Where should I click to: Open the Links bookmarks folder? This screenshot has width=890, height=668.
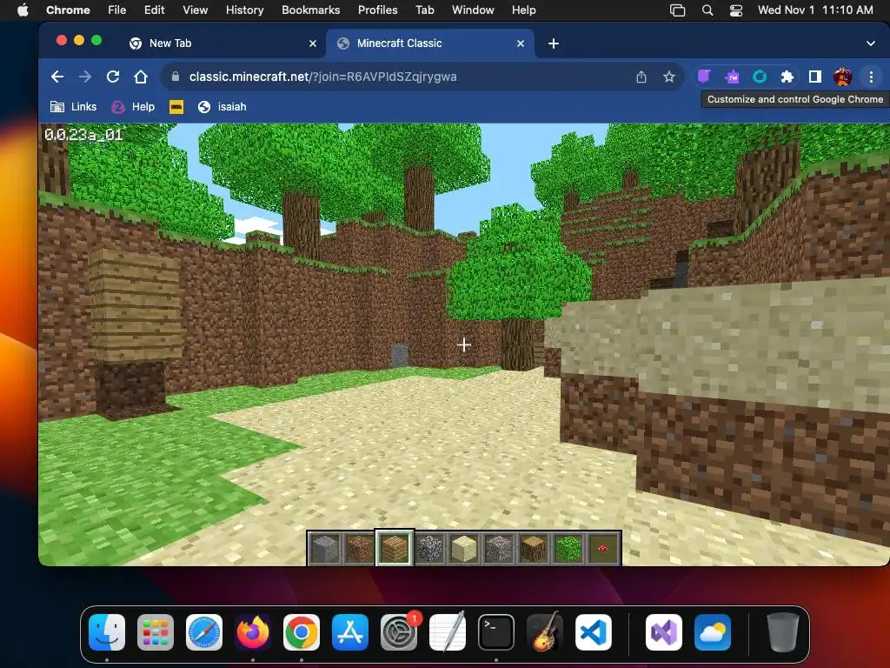73,106
